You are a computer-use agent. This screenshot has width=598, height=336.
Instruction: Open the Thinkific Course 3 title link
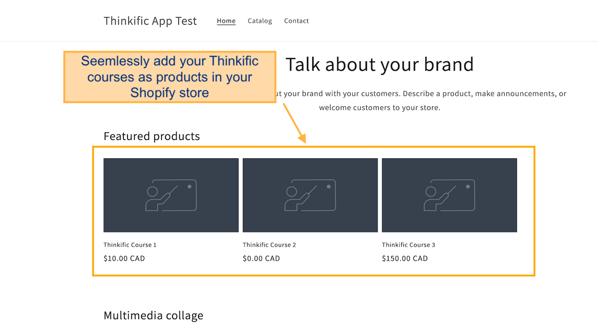tap(409, 245)
